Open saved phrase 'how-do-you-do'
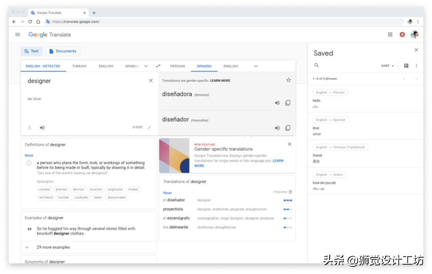 tap(365, 181)
